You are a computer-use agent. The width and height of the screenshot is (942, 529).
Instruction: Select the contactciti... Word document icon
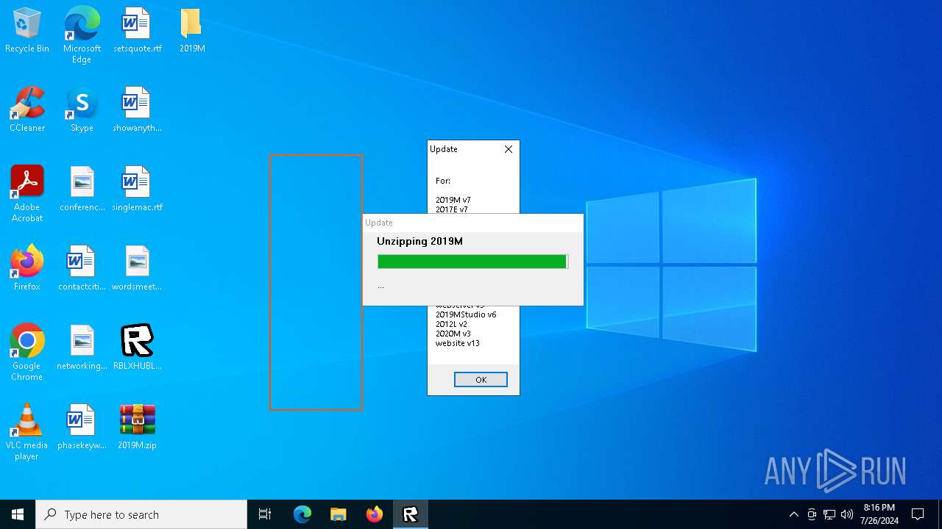(82, 268)
